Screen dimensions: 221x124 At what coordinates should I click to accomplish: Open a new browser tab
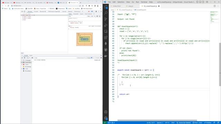point(80,2)
